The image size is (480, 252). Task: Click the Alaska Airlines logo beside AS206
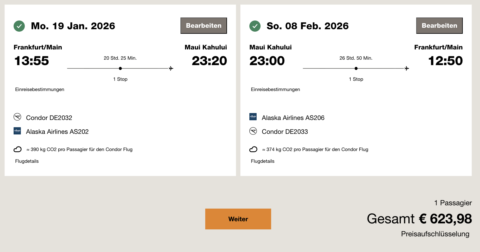[253, 117]
